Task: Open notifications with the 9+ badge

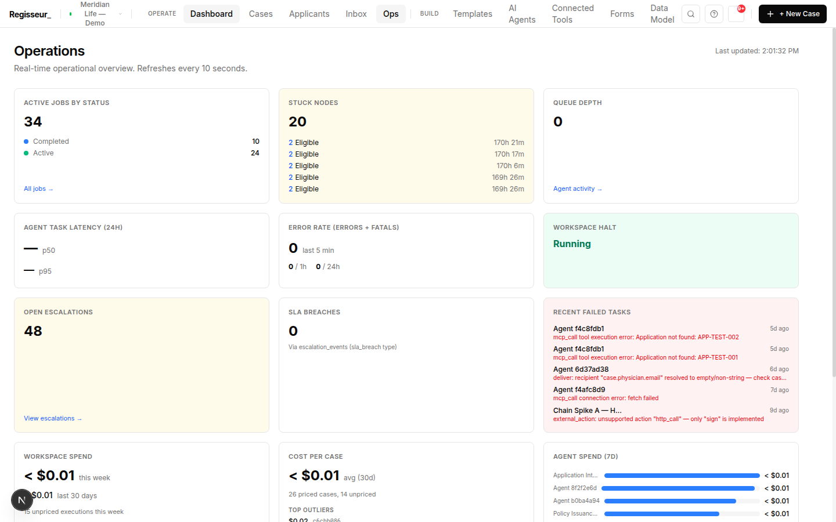Action: [737, 13]
